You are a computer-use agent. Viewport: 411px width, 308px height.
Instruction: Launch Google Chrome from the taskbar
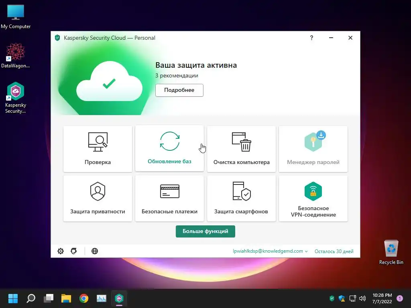[x=84, y=298]
